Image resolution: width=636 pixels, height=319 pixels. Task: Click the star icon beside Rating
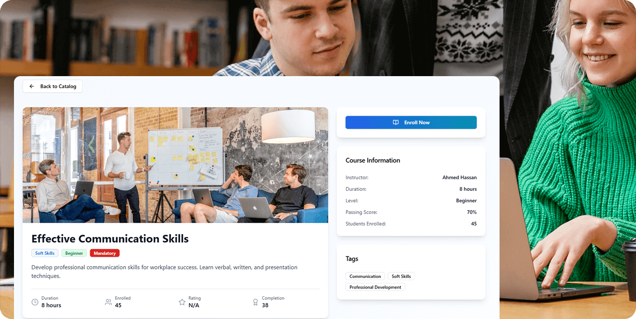click(x=182, y=302)
